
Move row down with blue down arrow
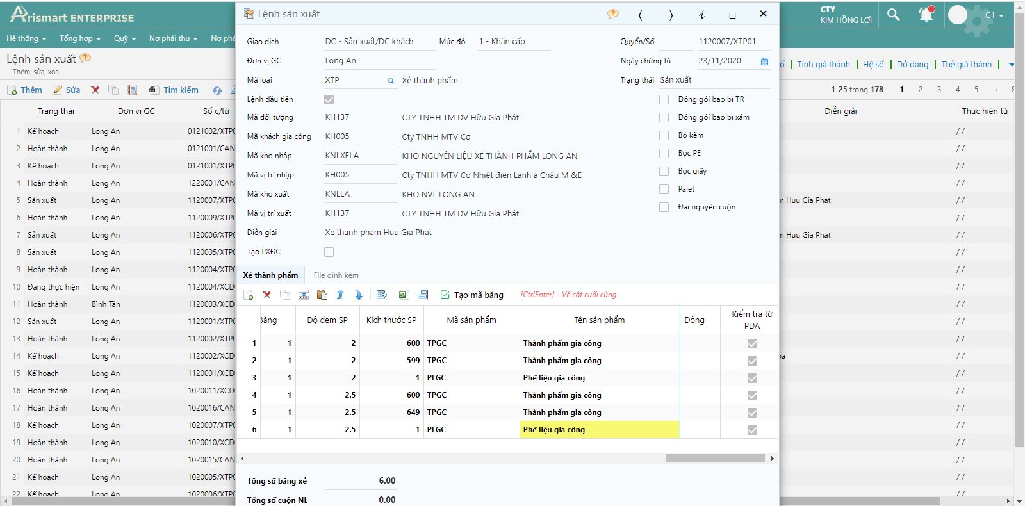(x=359, y=295)
